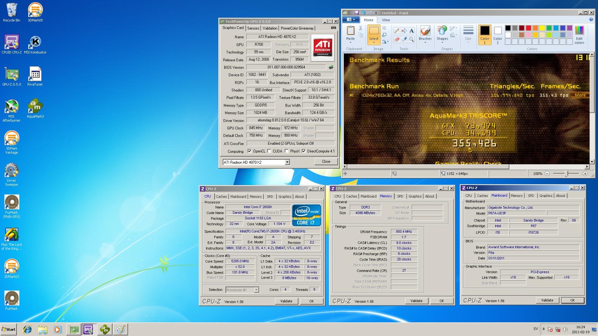Select the Text tool in Paint
598x336 pixels.
(x=411, y=30)
